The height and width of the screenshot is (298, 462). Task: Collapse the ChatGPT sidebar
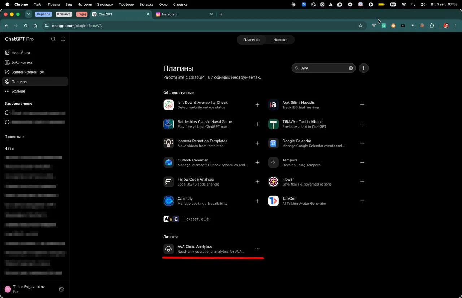click(63, 39)
